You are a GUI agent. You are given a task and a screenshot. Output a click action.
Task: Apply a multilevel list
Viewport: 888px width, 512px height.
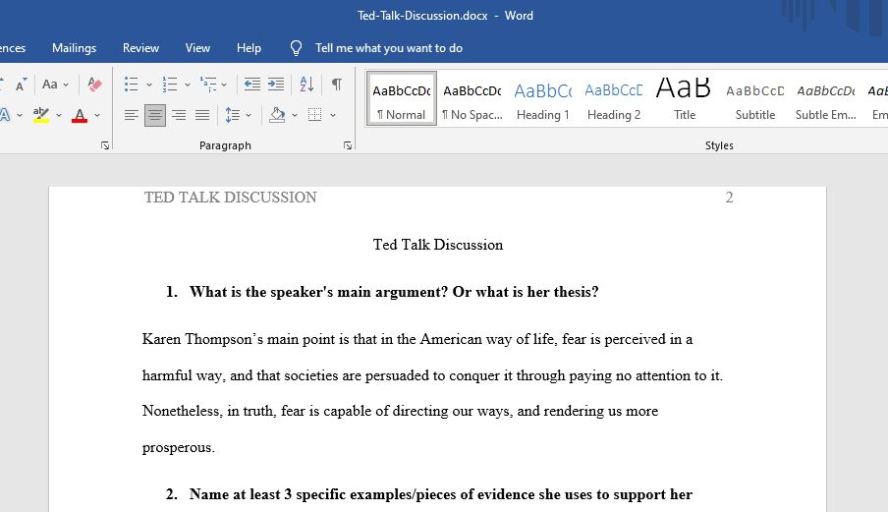tap(208, 85)
